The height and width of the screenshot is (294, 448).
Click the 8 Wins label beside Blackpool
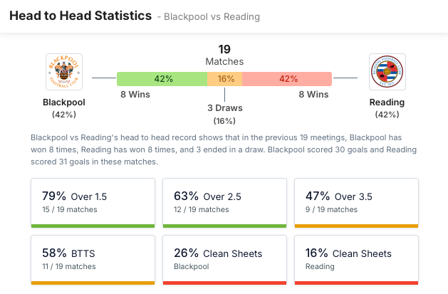tap(134, 94)
